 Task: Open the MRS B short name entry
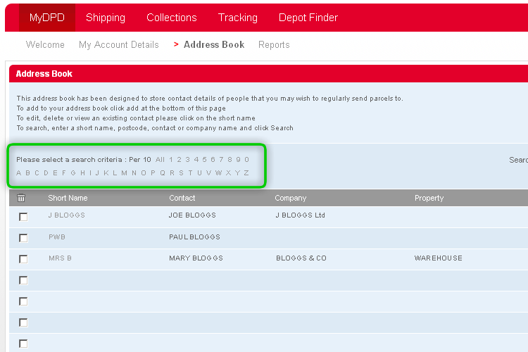(60, 258)
